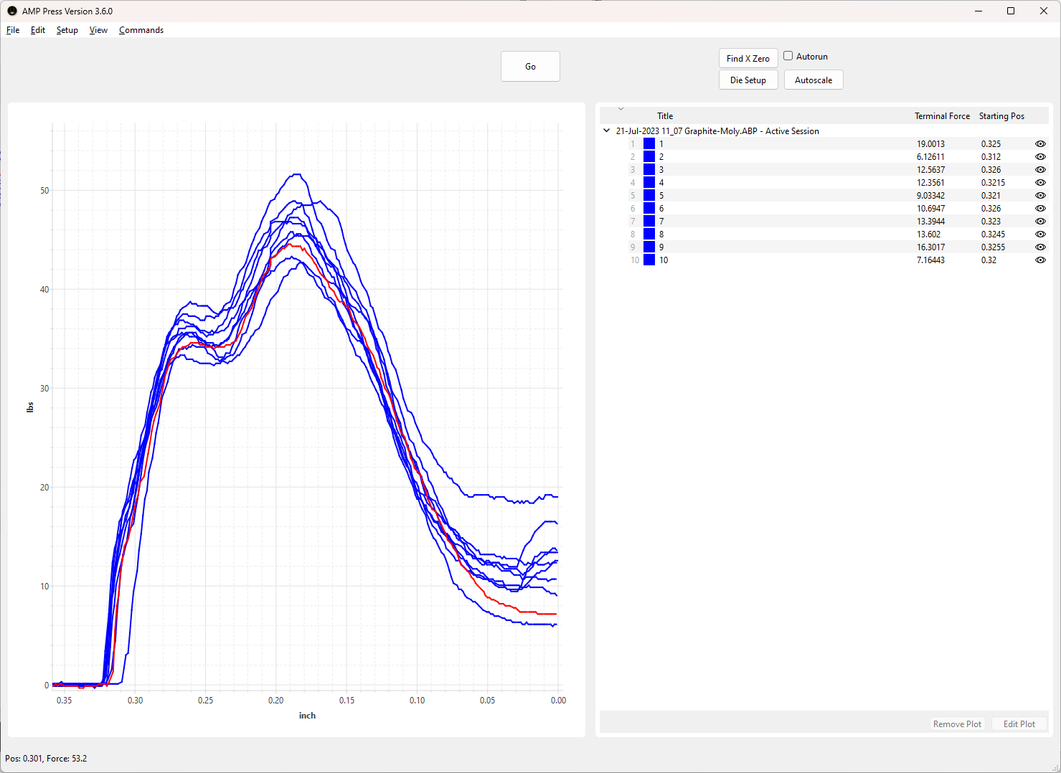Click the inch x-axis label

307,716
